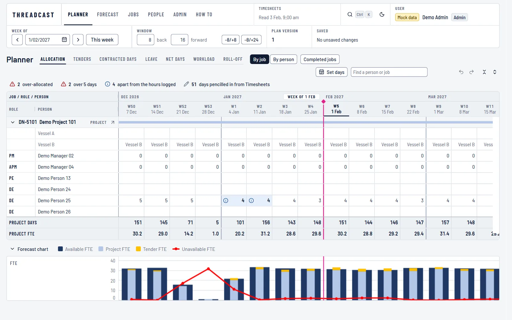Switch view to By person
This screenshot has height=320, width=512.
(x=284, y=60)
